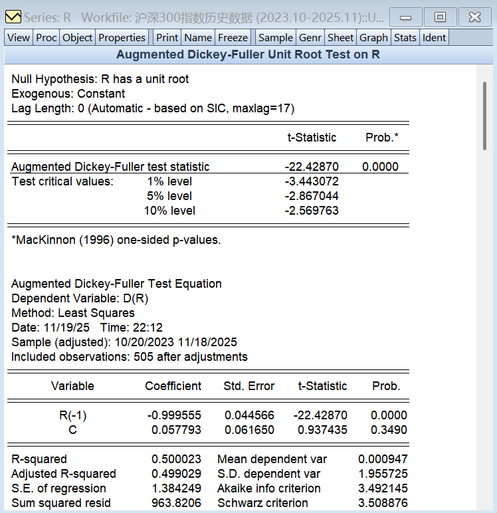Click the Variable column header

coord(72,386)
